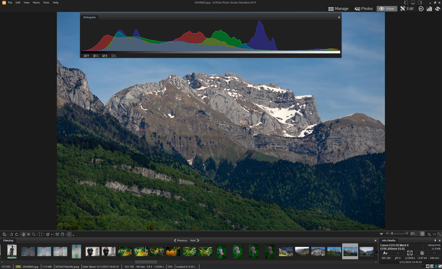Screen dimensions: 442x269
Task: Open the histogram chart icon in top bar
Action: tap(429, 9)
